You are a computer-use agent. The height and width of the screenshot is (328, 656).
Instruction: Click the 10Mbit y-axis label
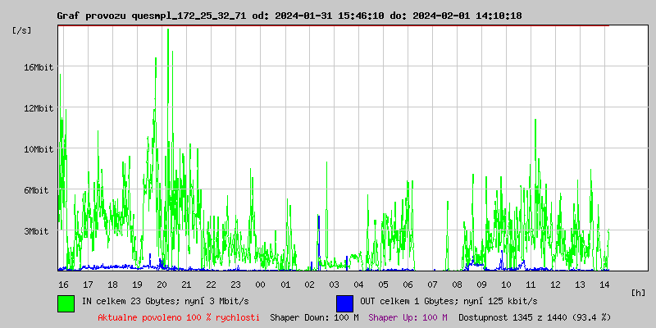point(39,149)
